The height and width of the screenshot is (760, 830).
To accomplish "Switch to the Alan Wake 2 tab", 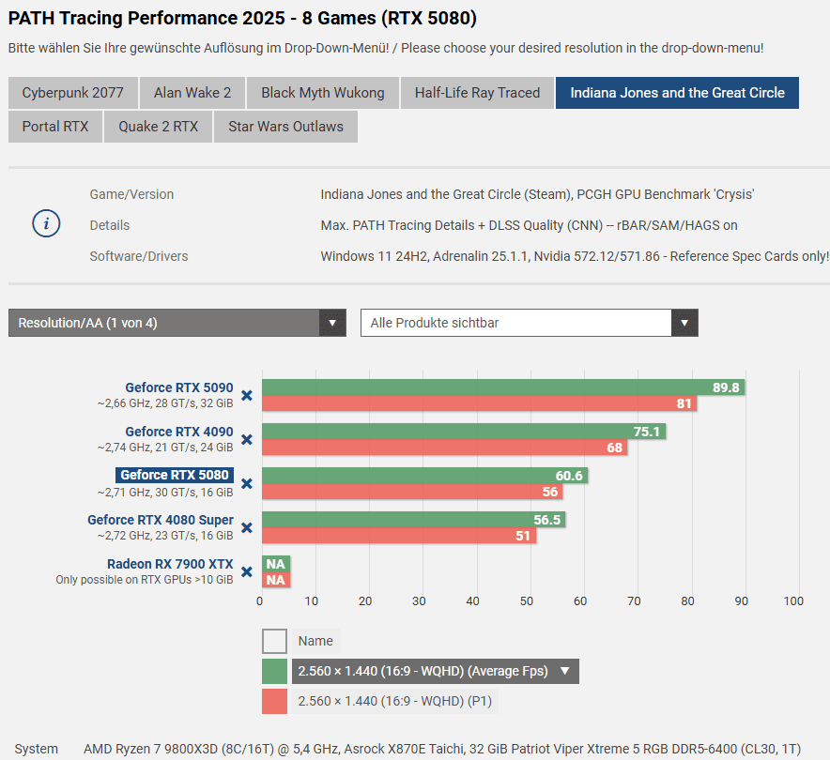I will pos(192,93).
